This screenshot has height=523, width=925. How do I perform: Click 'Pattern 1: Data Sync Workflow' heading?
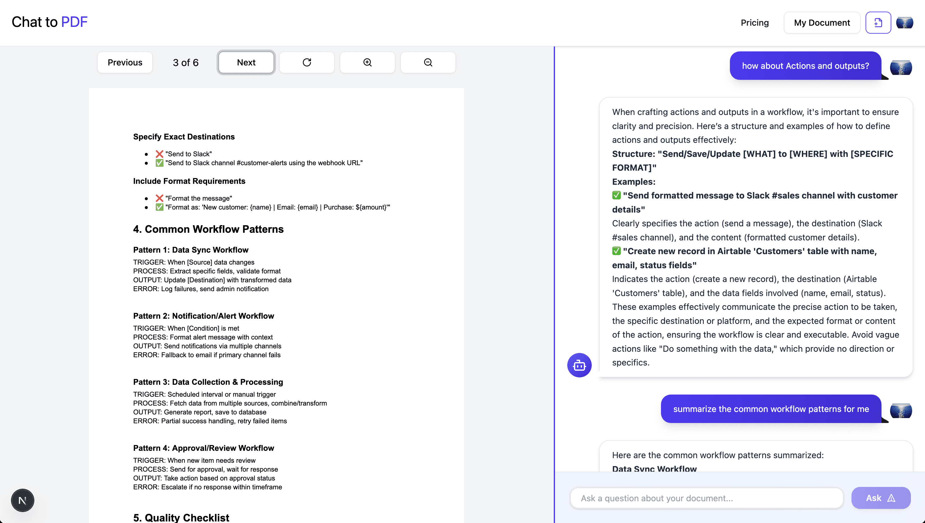[191, 250]
